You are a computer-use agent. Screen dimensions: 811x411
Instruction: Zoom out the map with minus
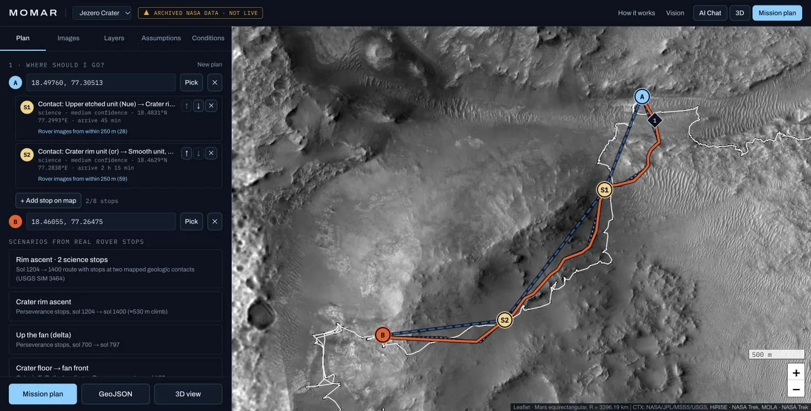(x=796, y=389)
